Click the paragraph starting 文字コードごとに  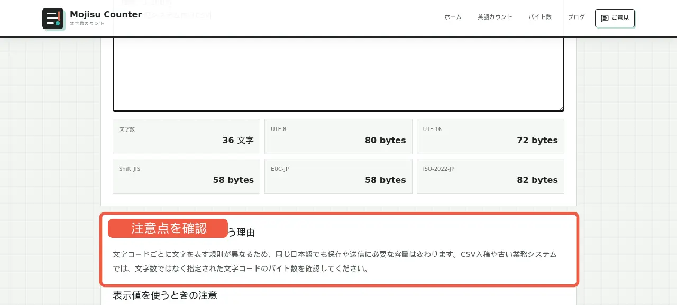[x=335, y=261]
